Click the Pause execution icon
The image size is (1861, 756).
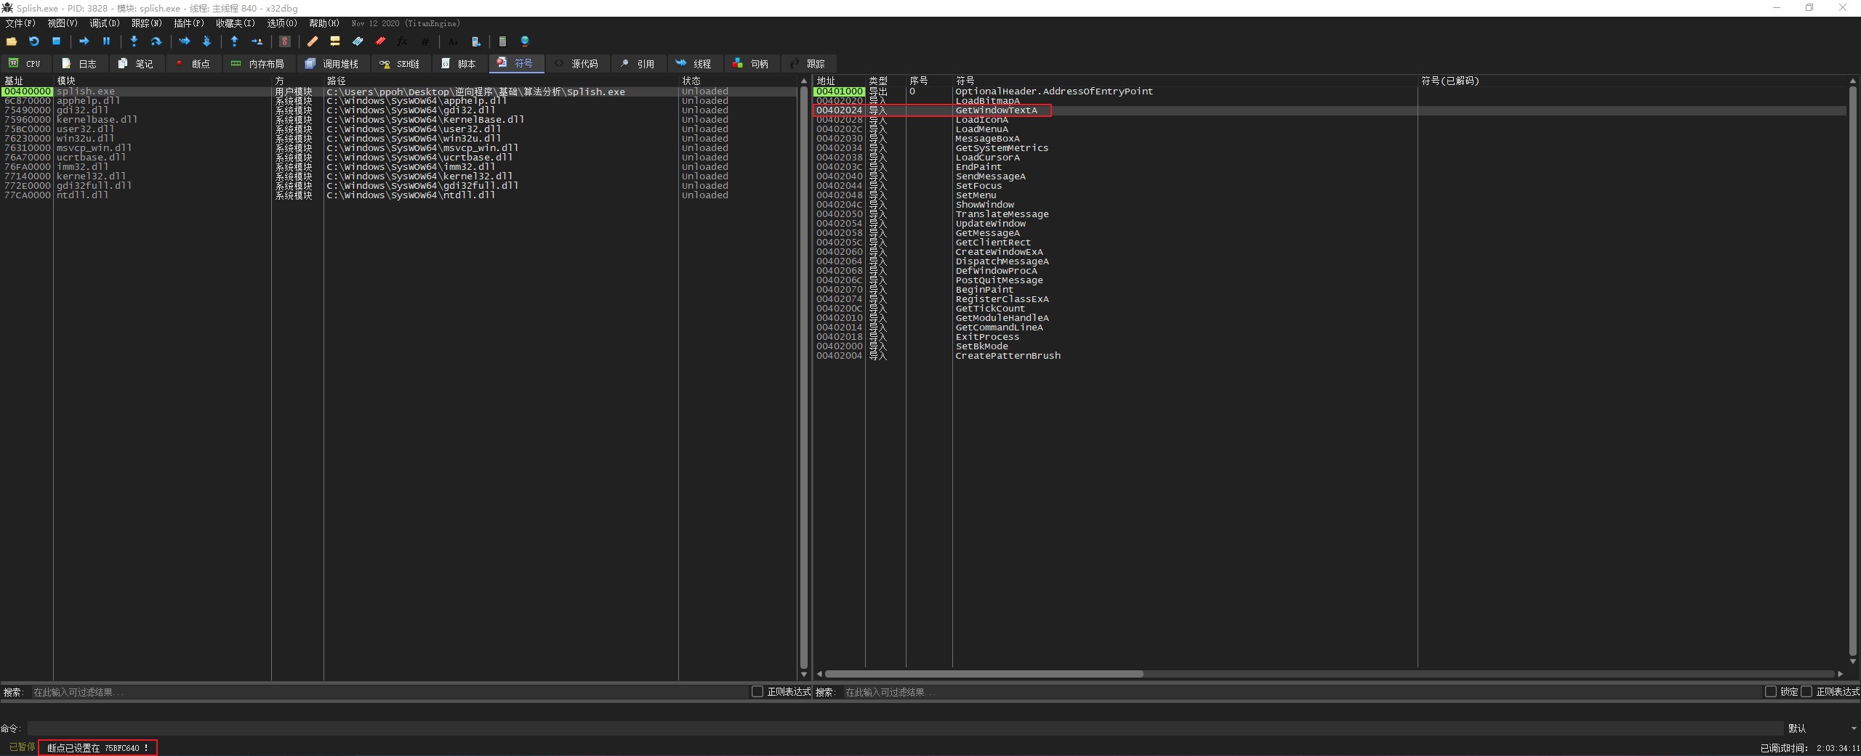pos(106,41)
